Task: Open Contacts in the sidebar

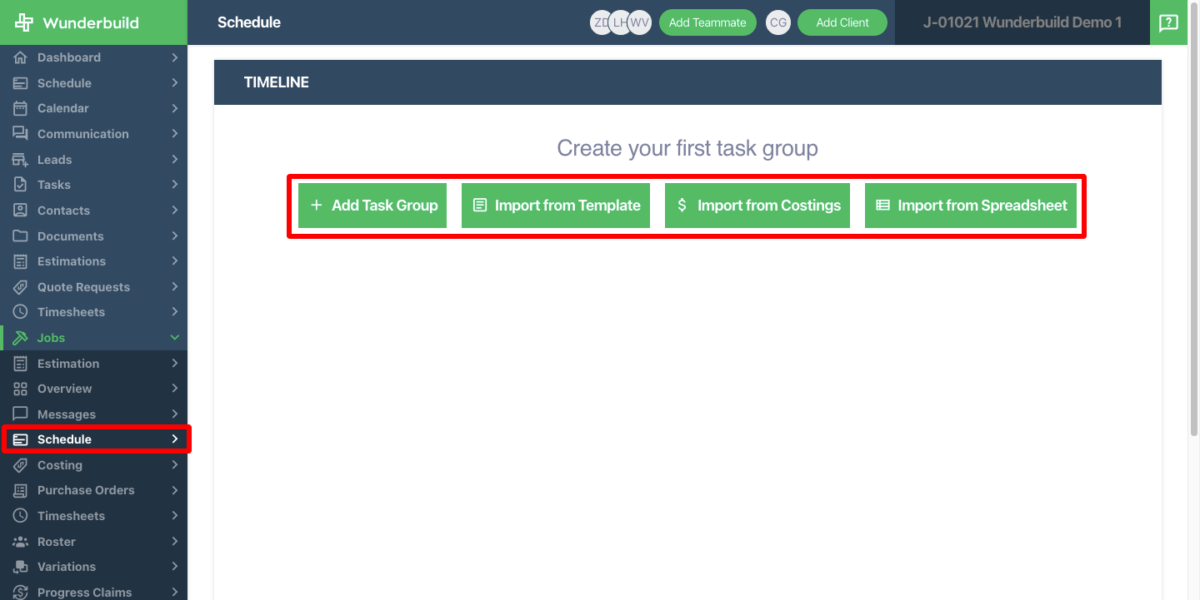Action: click(93, 211)
